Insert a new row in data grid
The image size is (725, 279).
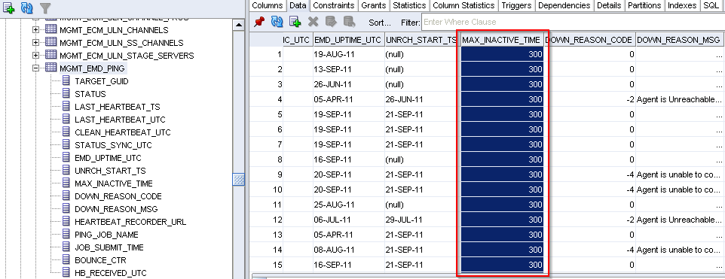click(295, 21)
